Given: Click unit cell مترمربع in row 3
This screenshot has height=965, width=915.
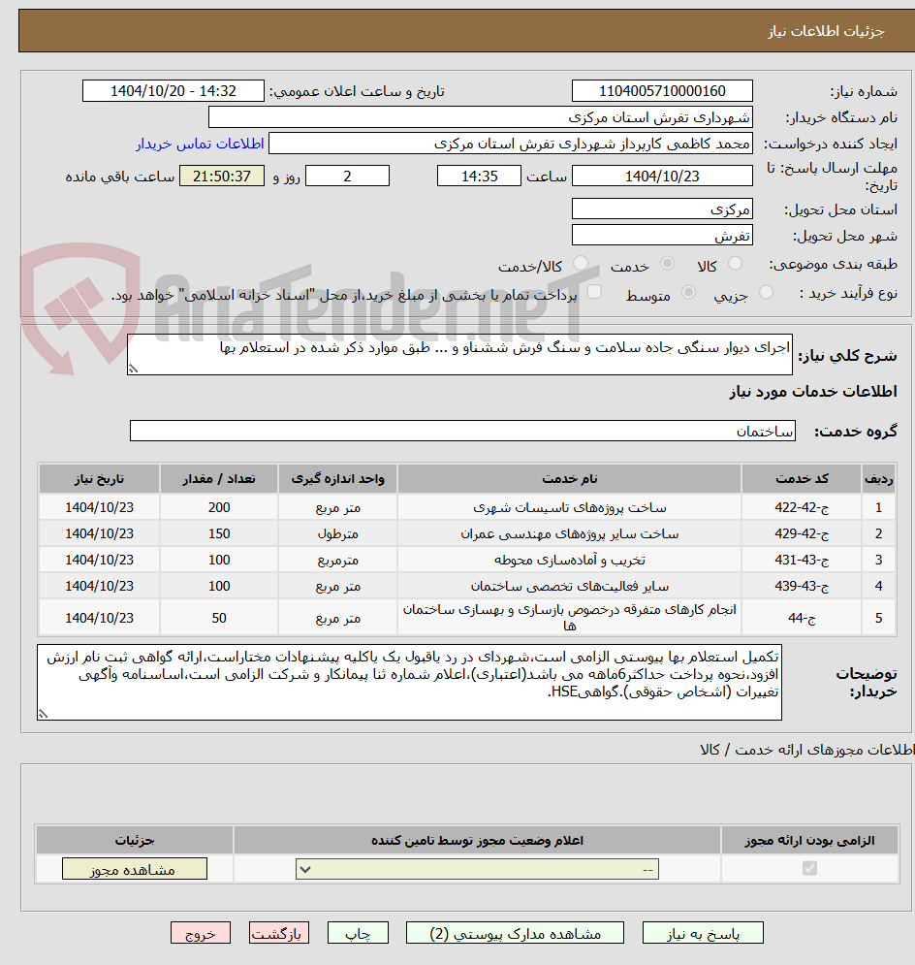Looking at the screenshot, I should [337, 560].
